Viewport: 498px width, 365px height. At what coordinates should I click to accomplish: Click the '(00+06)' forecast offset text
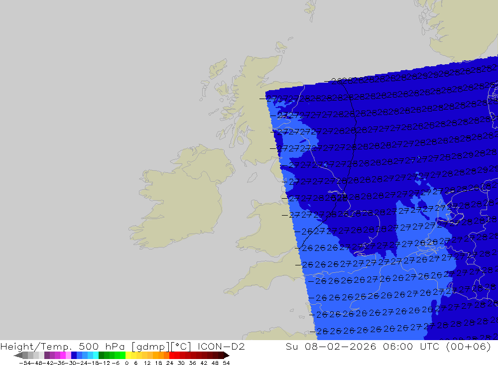[469, 347]
